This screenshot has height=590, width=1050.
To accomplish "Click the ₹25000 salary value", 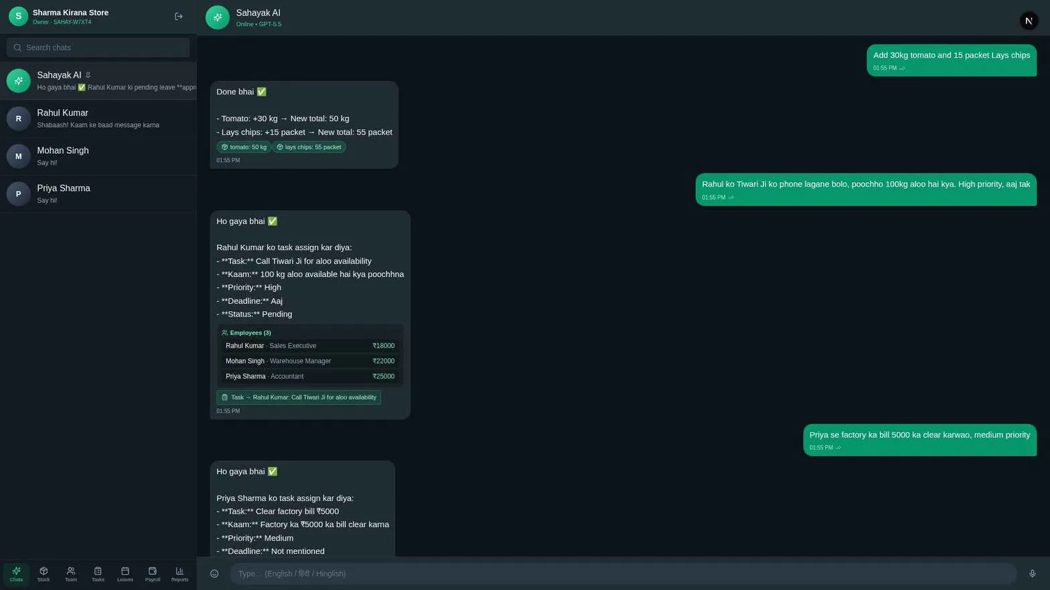I will (384, 377).
